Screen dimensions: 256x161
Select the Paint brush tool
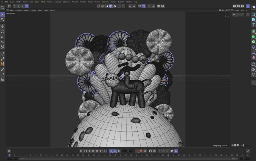tap(2, 70)
